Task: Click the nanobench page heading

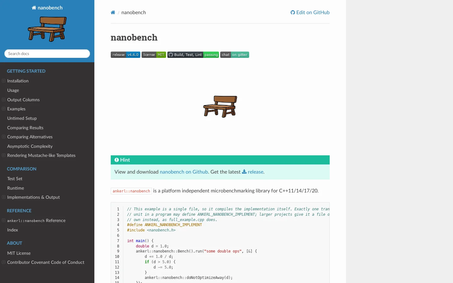Action: tap(134, 37)
